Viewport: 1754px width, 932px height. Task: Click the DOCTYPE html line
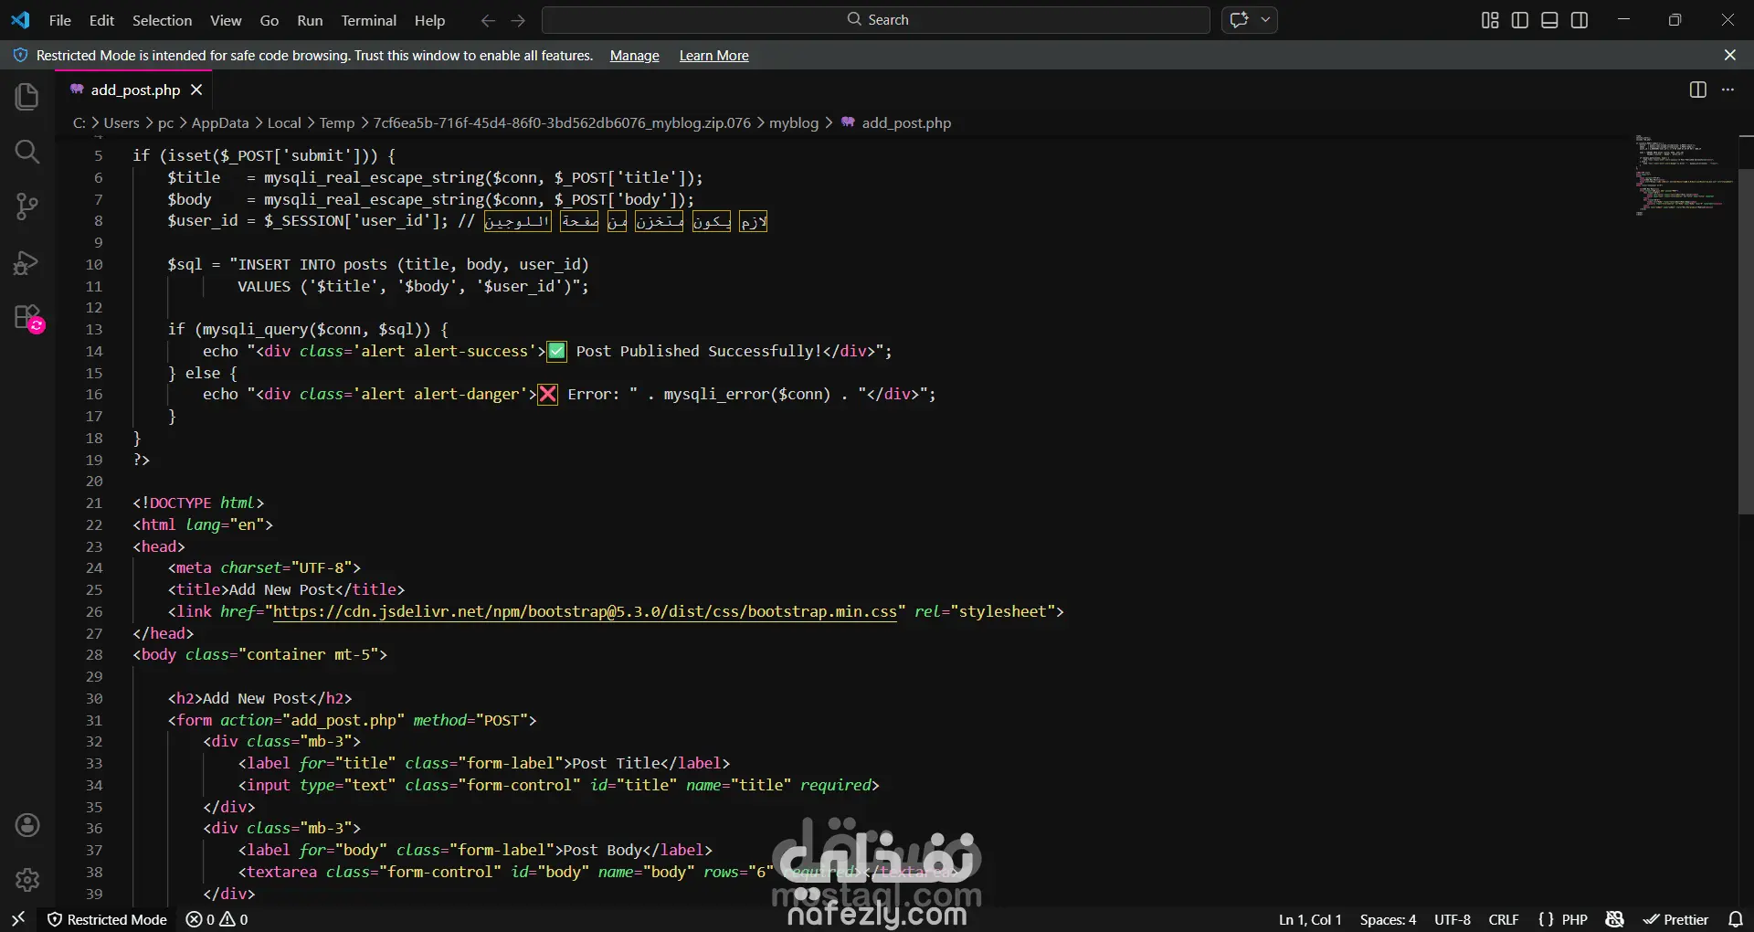[198, 503]
